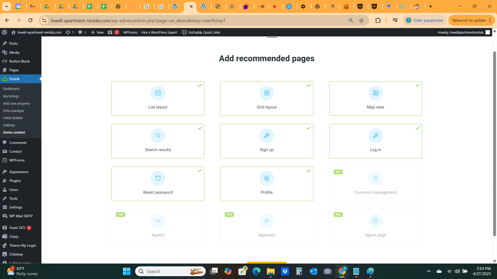Open Chatway menu
497x279 pixels.
tap(21, 254)
